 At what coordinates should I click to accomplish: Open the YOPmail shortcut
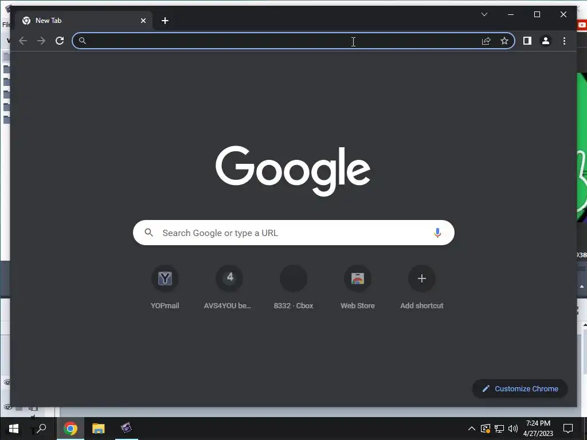165,287
